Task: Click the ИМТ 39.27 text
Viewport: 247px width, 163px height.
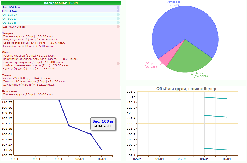Action: coord(10,10)
